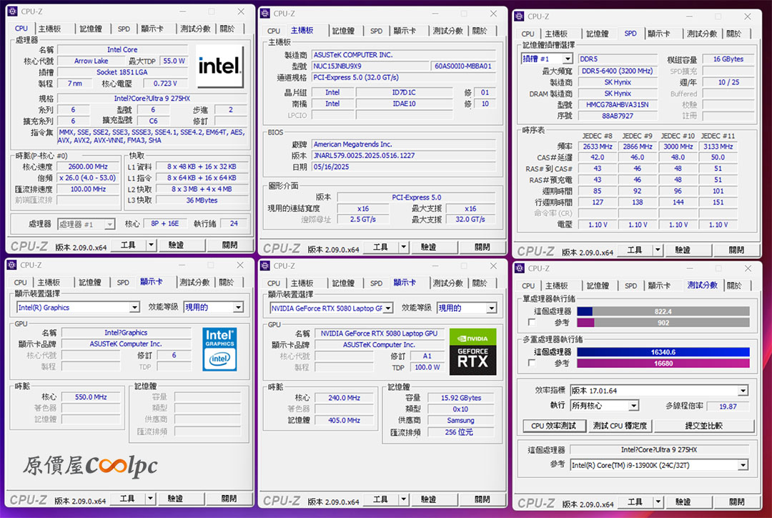The width and height of the screenshot is (772, 518).
Task: Click the Intel logo in the CPU window
Action: (219, 67)
